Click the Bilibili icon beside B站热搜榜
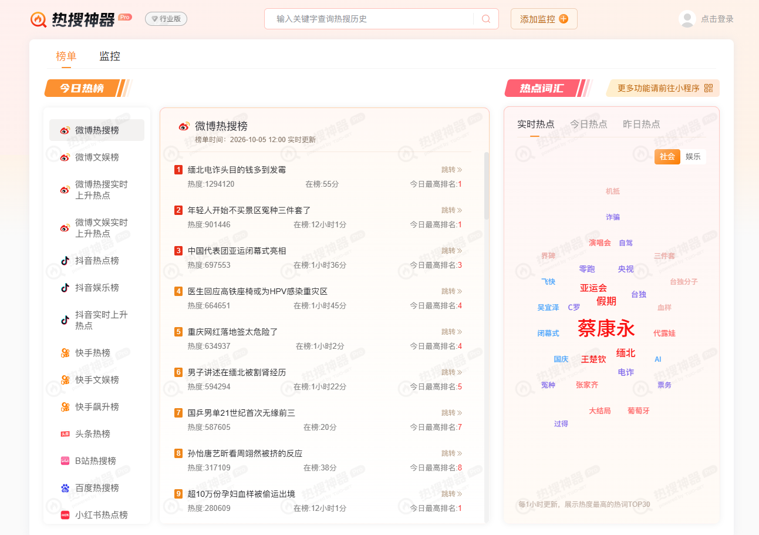The height and width of the screenshot is (535, 759). (65, 461)
